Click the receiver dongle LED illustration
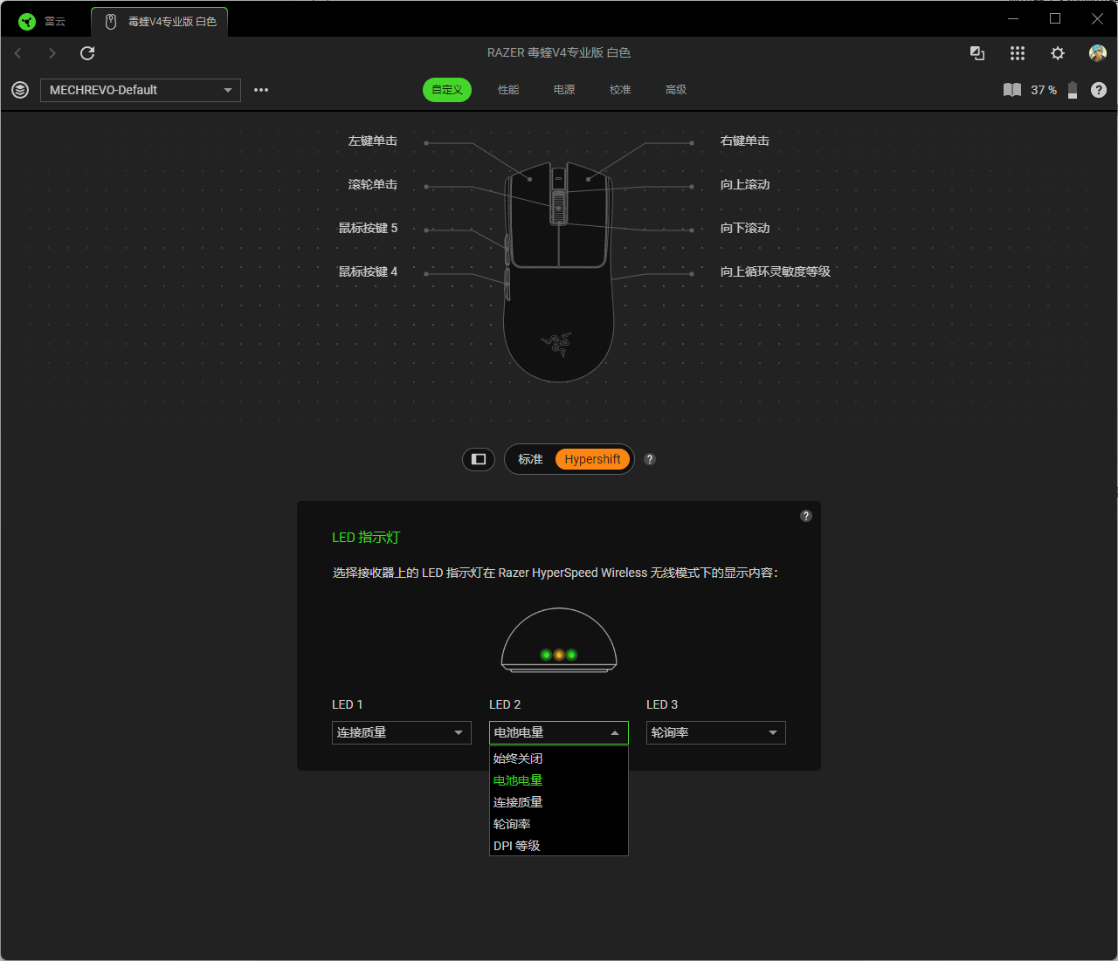 [559, 641]
